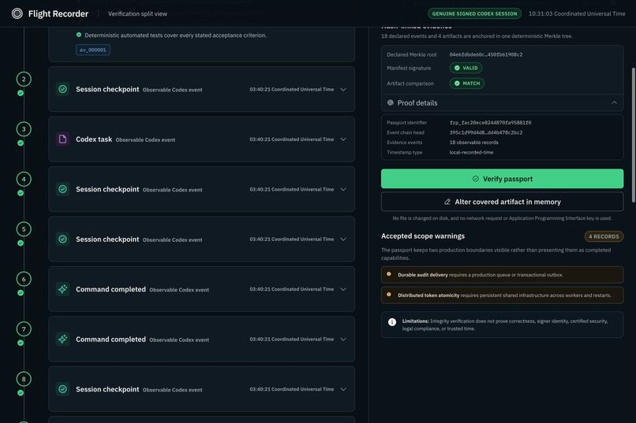Screen dimensions: 636x423
Task: Click the Declared Merkle root hash value
Action: tap(486, 54)
